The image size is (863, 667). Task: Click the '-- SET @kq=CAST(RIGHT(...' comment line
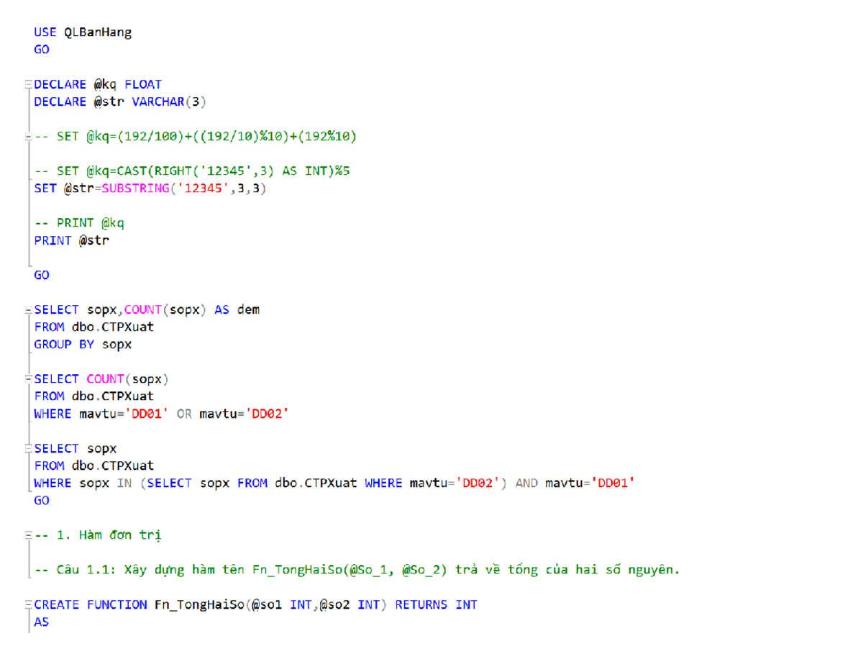192,171
